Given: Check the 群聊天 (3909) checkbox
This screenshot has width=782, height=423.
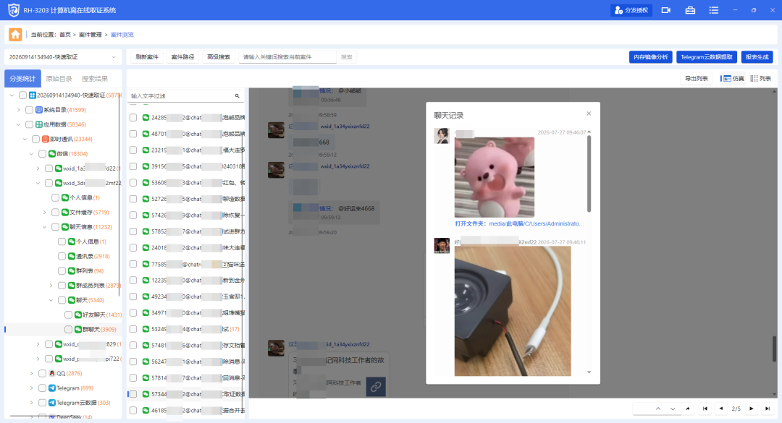Looking at the screenshot, I should [68, 329].
